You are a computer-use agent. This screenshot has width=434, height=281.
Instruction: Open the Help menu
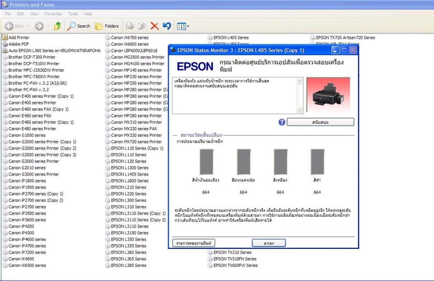pos(88,14)
